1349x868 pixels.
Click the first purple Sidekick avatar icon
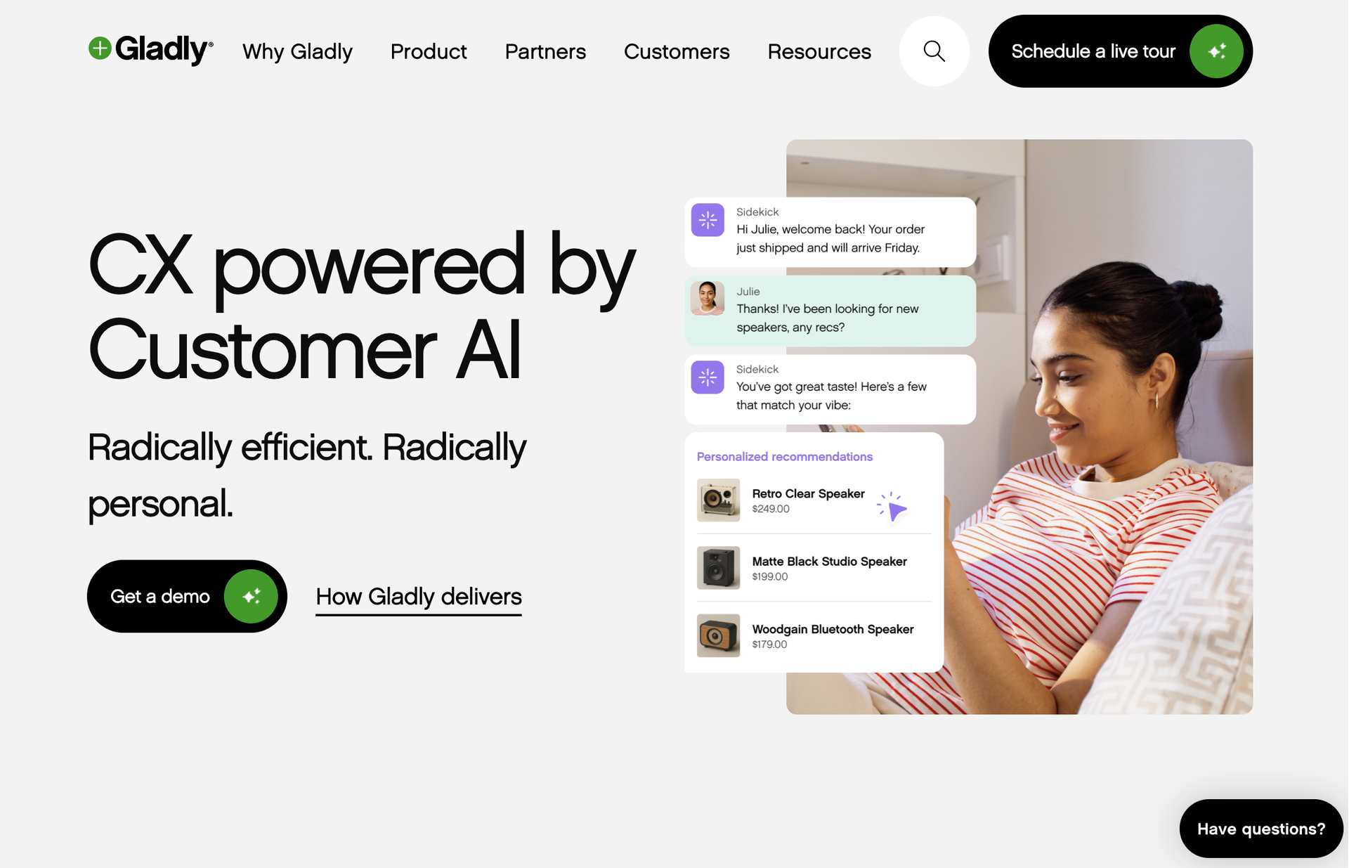708,220
